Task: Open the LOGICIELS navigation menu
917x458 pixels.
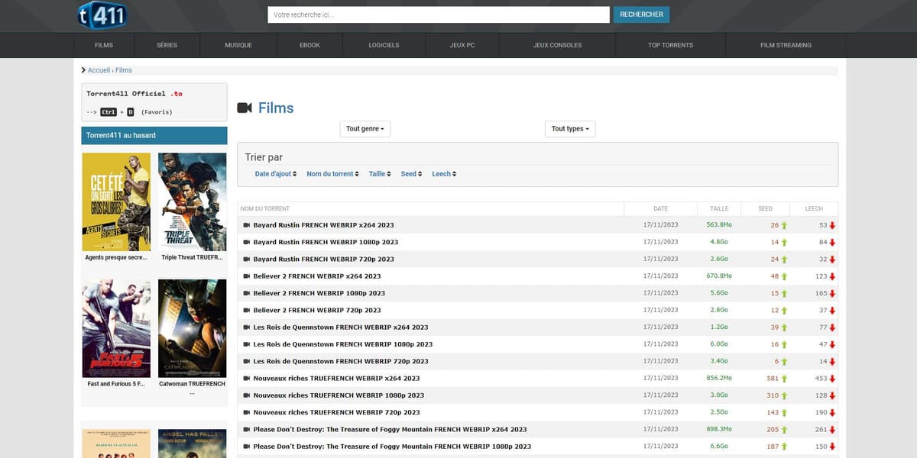Action: pos(384,45)
